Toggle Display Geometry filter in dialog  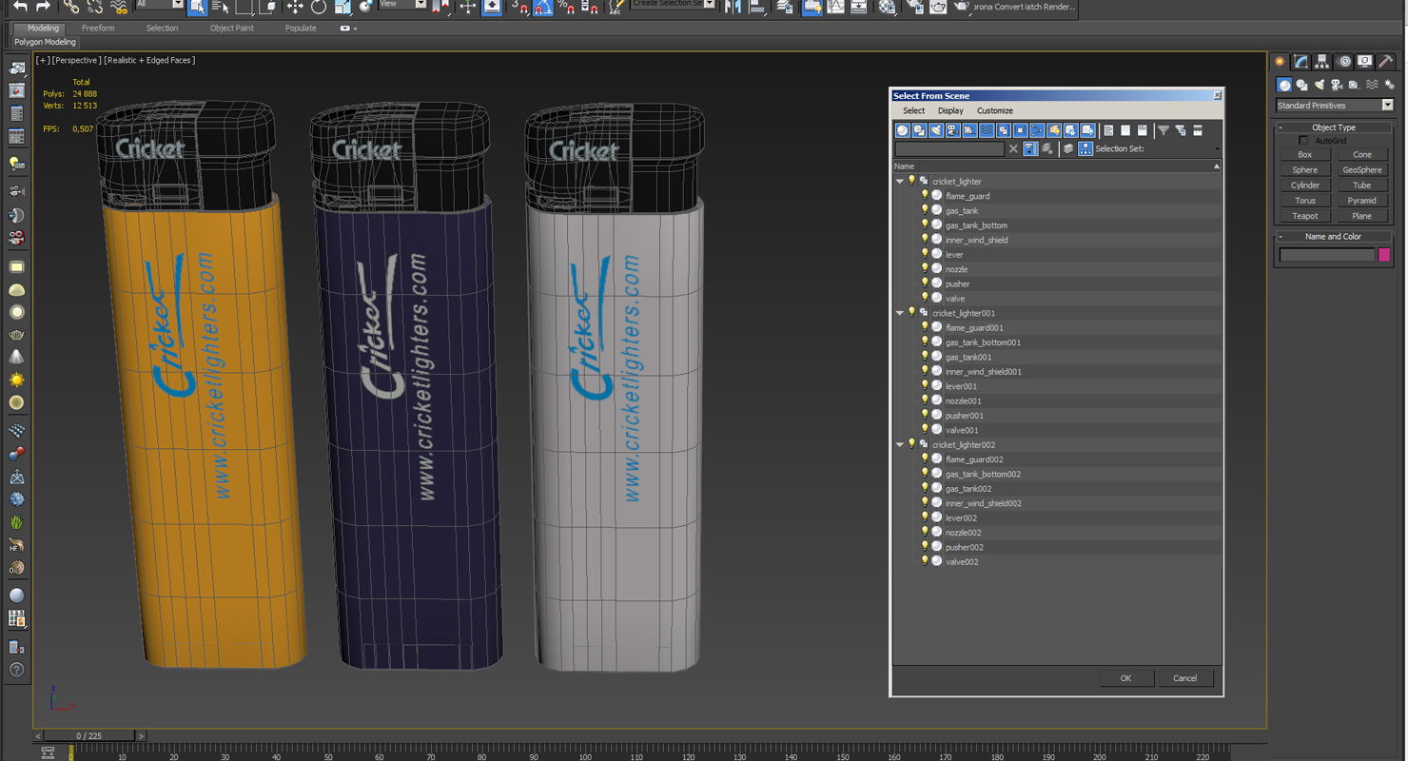click(x=902, y=130)
